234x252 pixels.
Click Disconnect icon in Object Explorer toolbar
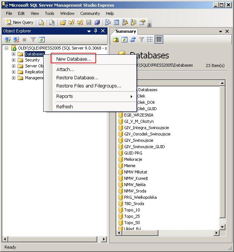(x=16, y=39)
